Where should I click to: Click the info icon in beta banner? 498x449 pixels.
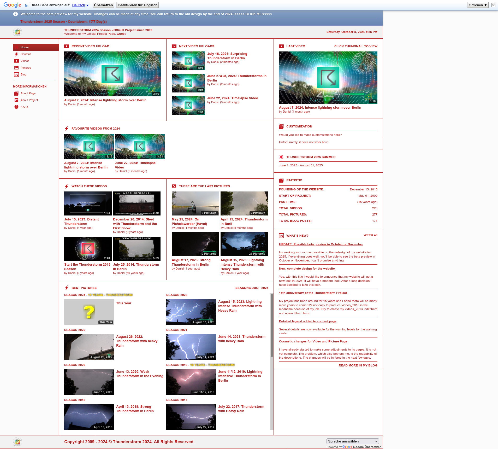[x=16, y=14]
